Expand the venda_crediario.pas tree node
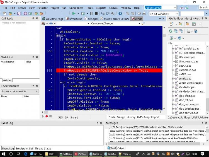The image size is (209, 157). pyautogui.click(x=172, y=83)
